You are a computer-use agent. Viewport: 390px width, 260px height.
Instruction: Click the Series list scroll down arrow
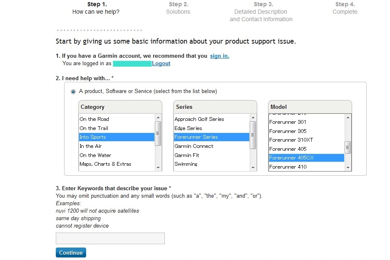click(x=253, y=168)
